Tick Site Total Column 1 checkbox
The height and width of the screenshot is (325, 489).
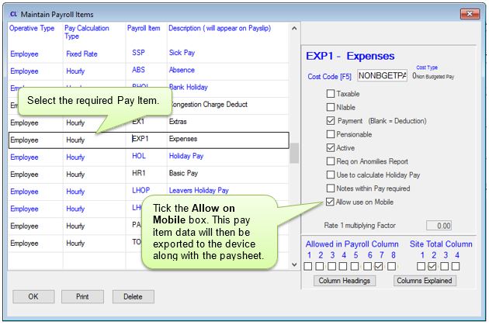421,266
